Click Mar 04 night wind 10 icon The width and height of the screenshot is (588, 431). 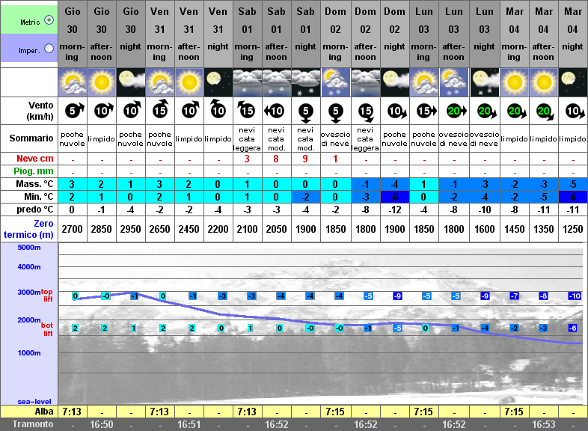point(575,111)
